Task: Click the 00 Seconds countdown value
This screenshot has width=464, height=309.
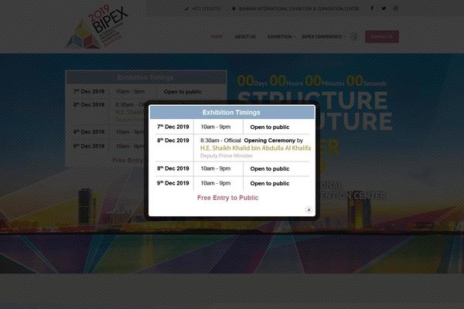Action: point(355,80)
